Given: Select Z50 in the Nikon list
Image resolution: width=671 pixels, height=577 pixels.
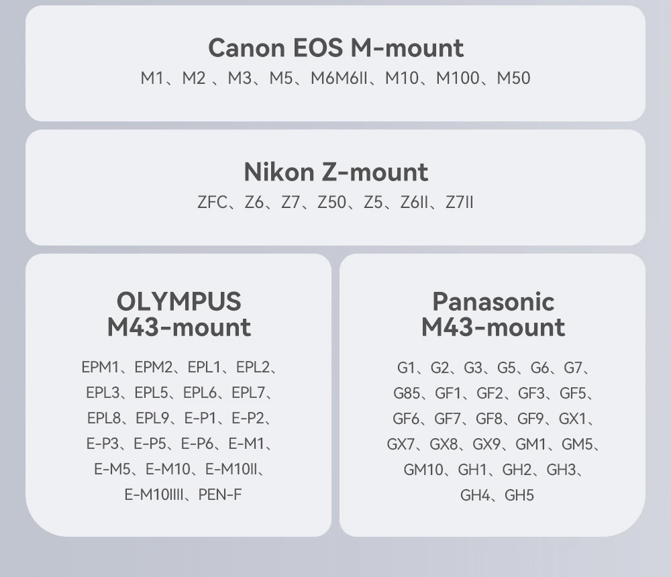Looking at the screenshot, I should coord(331,203).
